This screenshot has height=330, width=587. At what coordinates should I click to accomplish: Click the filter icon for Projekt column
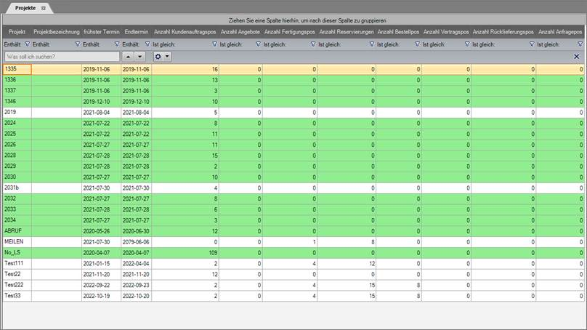click(28, 44)
